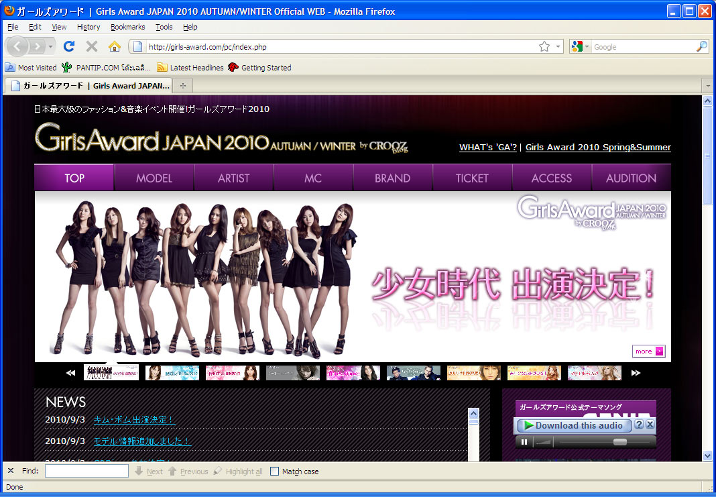Open the ACCESS navigation tab
This screenshot has height=497, width=716.
click(552, 178)
